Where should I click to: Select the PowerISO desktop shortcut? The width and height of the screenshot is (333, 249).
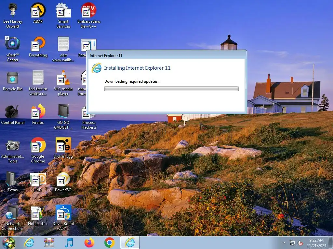coord(63,182)
